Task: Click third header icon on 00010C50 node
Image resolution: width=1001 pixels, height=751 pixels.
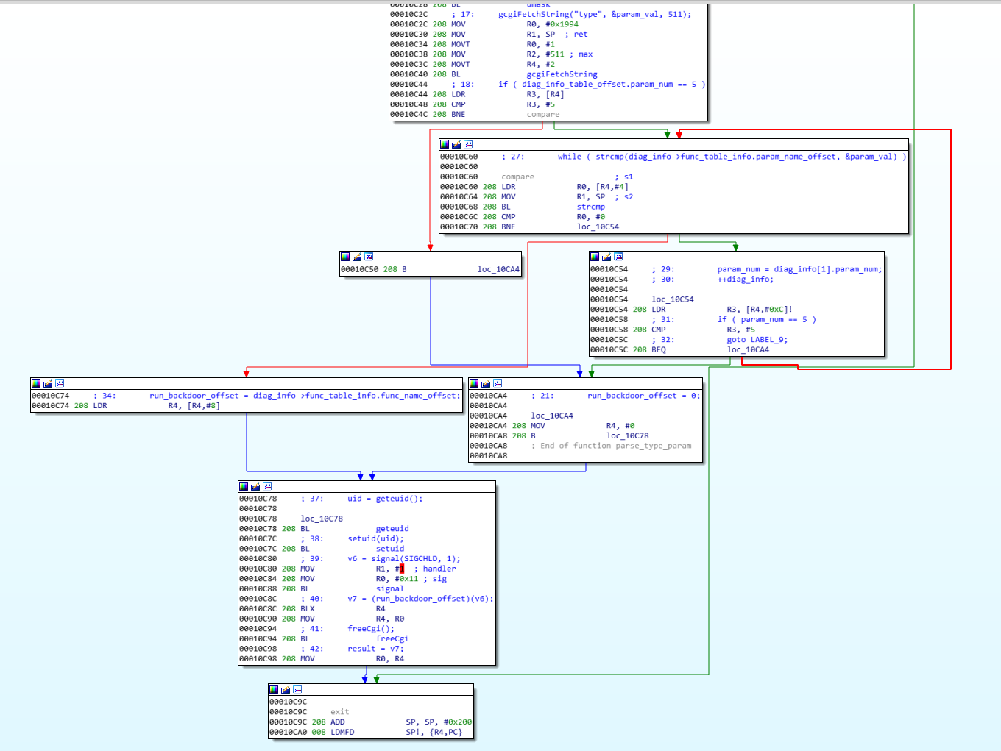Action: click(369, 257)
